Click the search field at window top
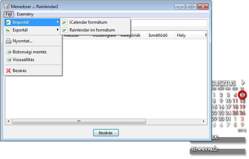 [169, 23]
